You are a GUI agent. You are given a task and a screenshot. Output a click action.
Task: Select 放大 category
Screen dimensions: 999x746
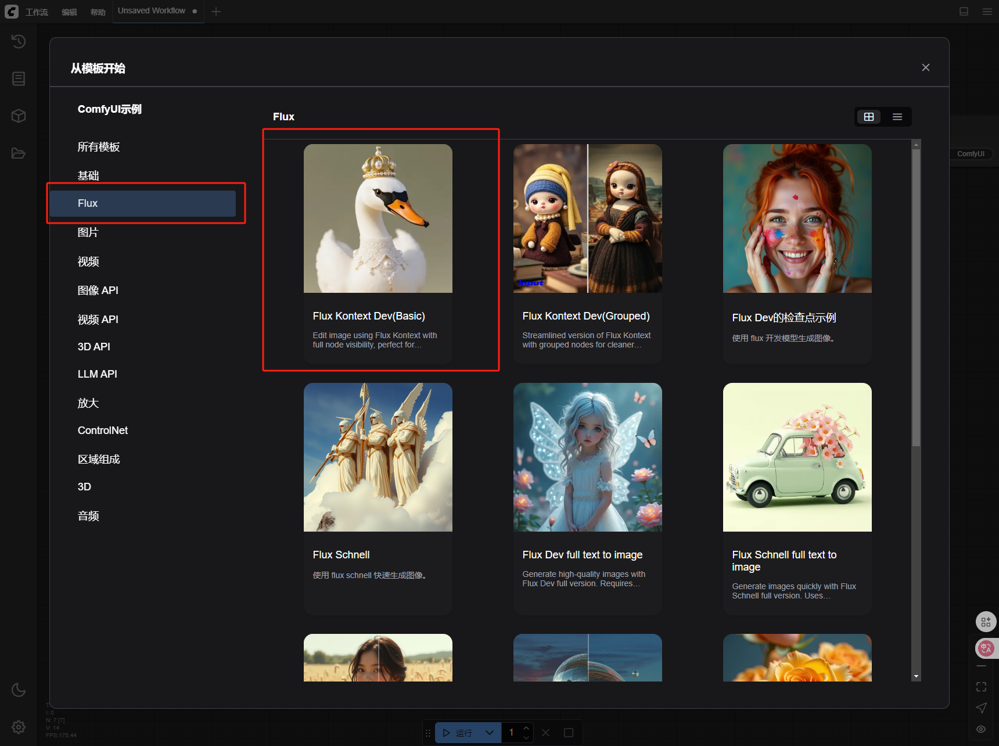[142, 403]
